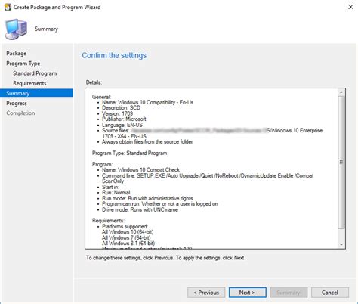Click 'All Windows 7 (64-bit)' entry
The image size is (358, 304).
[x=126, y=237]
